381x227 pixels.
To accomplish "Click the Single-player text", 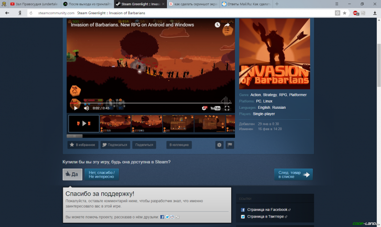I will (x=264, y=114).
